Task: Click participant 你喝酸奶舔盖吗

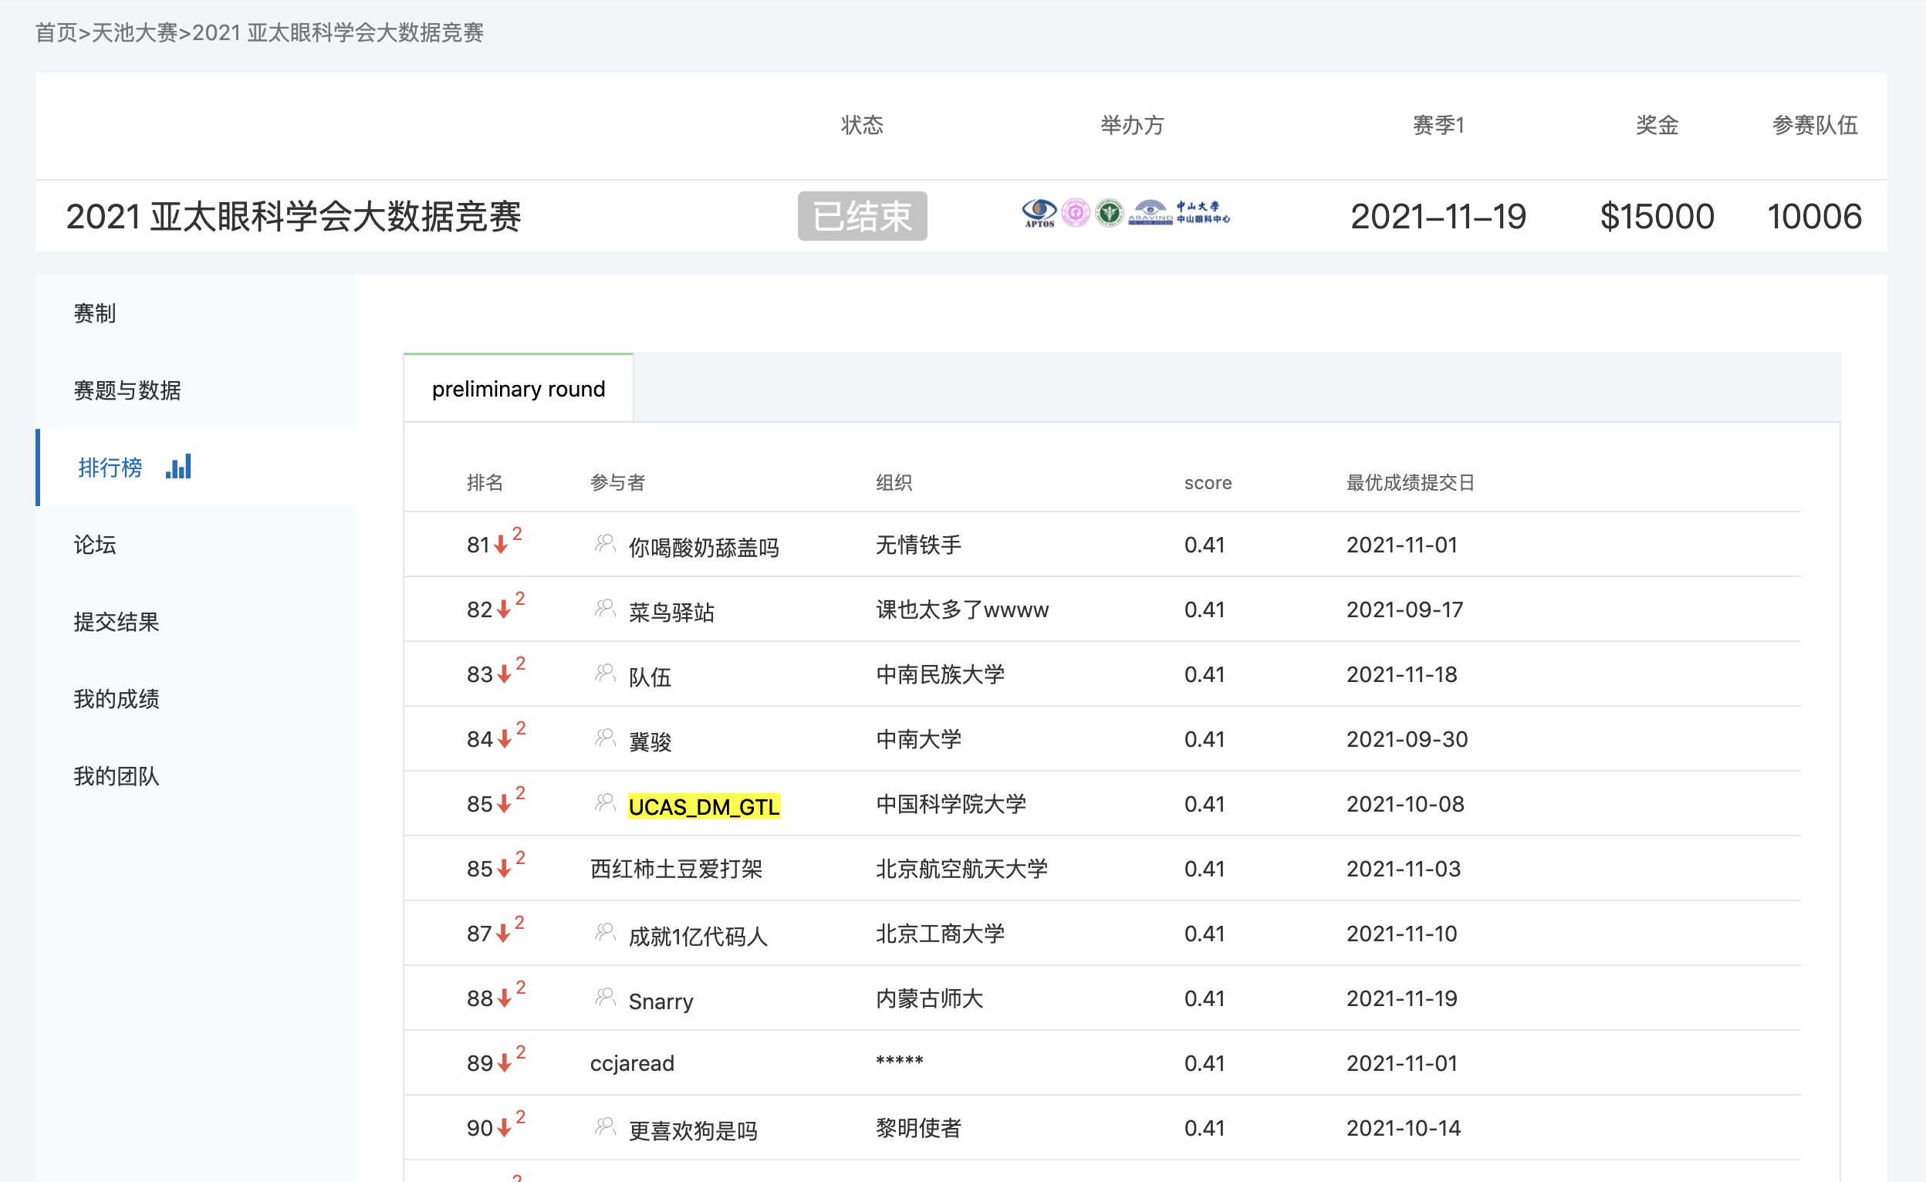Action: pyautogui.click(x=704, y=547)
